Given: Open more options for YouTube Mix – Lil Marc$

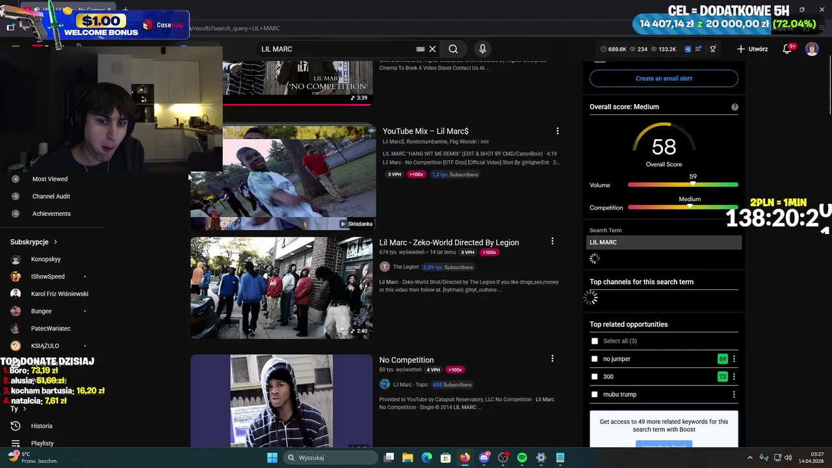Looking at the screenshot, I should [x=557, y=131].
